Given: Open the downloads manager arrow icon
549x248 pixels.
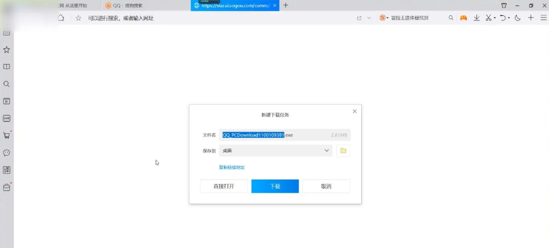Looking at the screenshot, I should click(476, 18).
